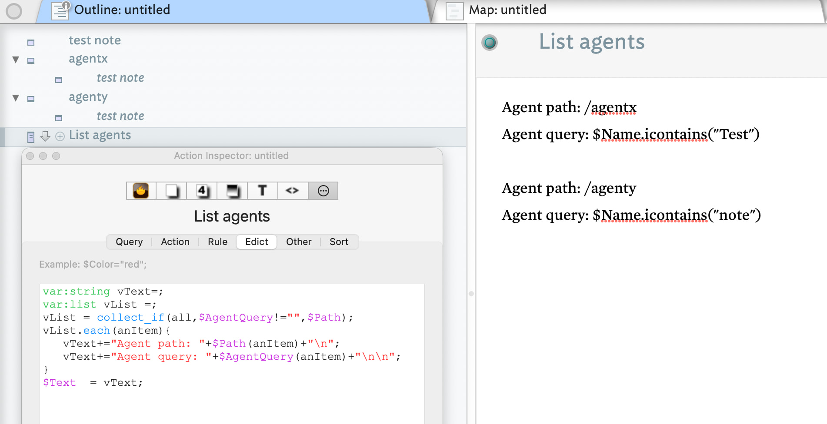
Task: Switch to the Query tab
Action: 129,242
